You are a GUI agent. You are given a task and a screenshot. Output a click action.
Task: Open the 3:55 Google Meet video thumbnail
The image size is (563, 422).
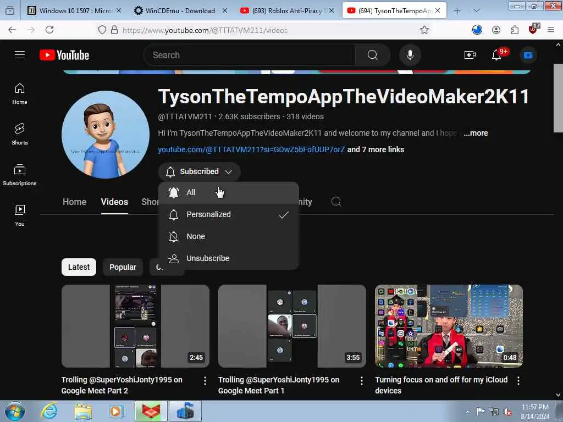(x=292, y=326)
